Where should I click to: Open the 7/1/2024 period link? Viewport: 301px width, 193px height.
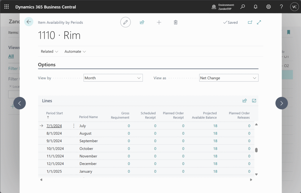click(x=54, y=126)
